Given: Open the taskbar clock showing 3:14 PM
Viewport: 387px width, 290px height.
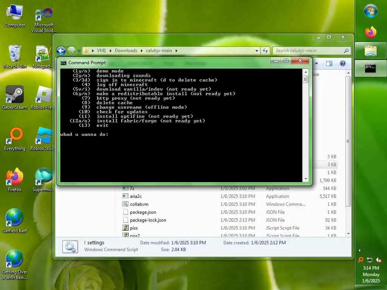Looking at the screenshot, I should [x=371, y=274].
